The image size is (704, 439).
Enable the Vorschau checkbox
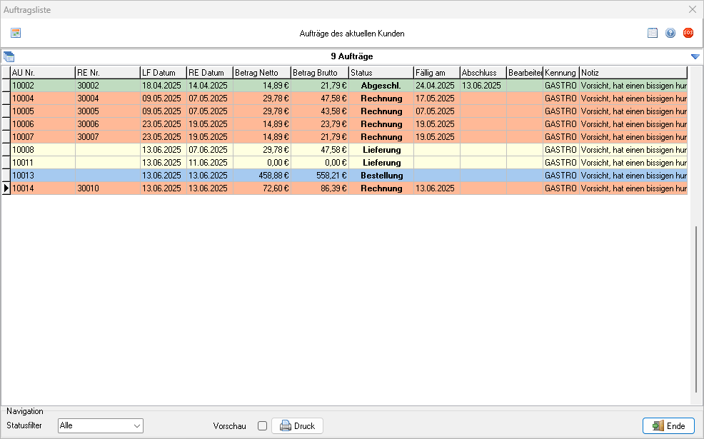click(262, 426)
